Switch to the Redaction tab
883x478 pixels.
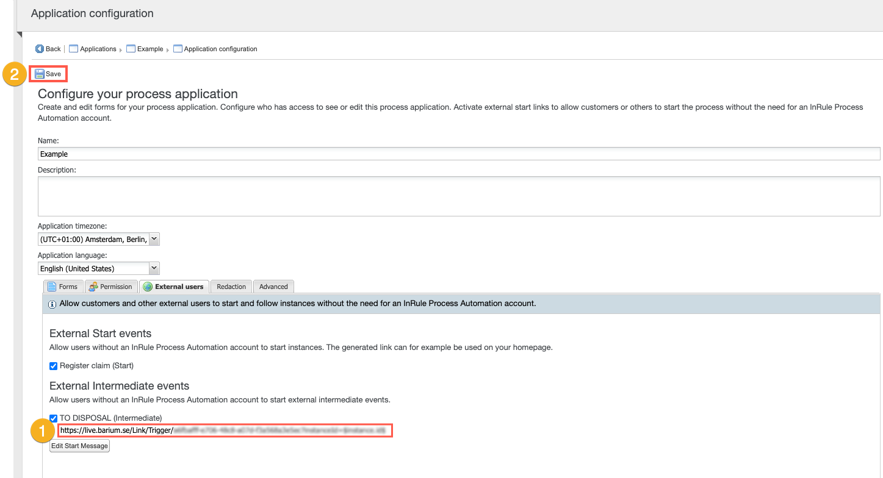click(x=231, y=287)
